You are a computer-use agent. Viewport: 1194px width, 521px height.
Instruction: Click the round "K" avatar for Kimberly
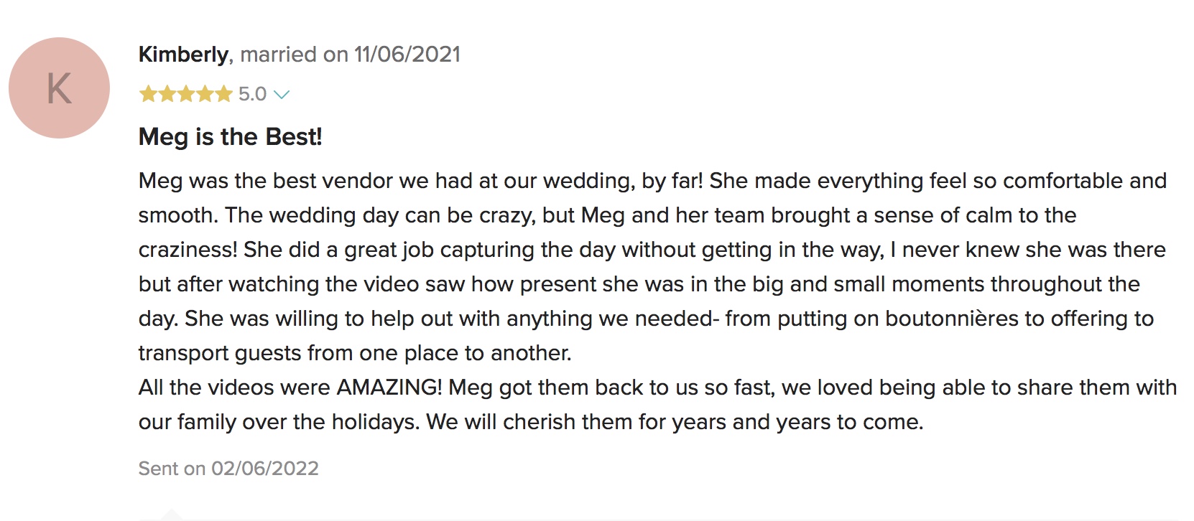click(59, 88)
